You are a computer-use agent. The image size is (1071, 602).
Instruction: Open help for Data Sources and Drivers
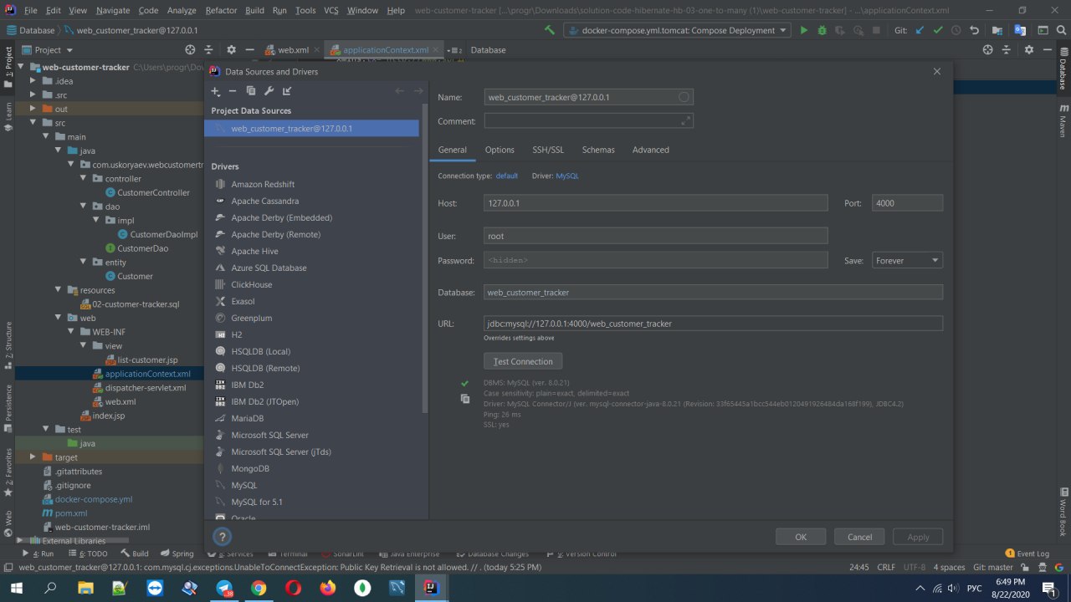point(222,537)
